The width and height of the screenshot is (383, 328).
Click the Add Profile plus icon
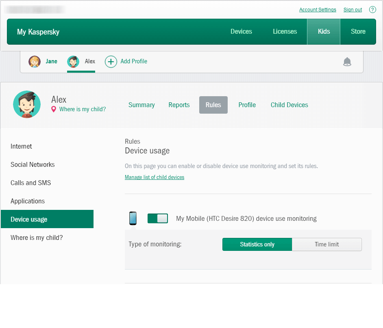coord(111,61)
